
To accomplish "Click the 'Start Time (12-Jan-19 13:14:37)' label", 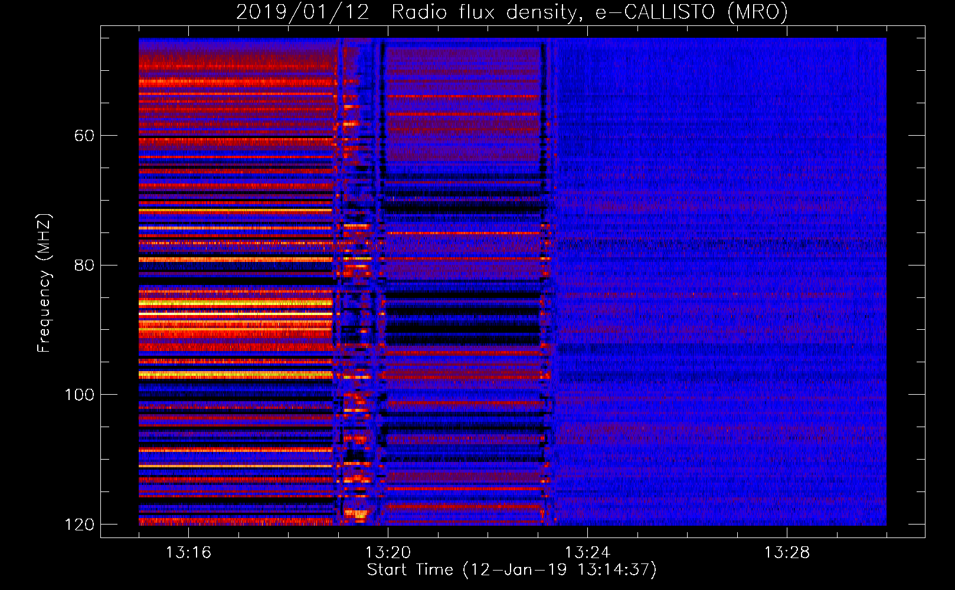I will pos(512,570).
